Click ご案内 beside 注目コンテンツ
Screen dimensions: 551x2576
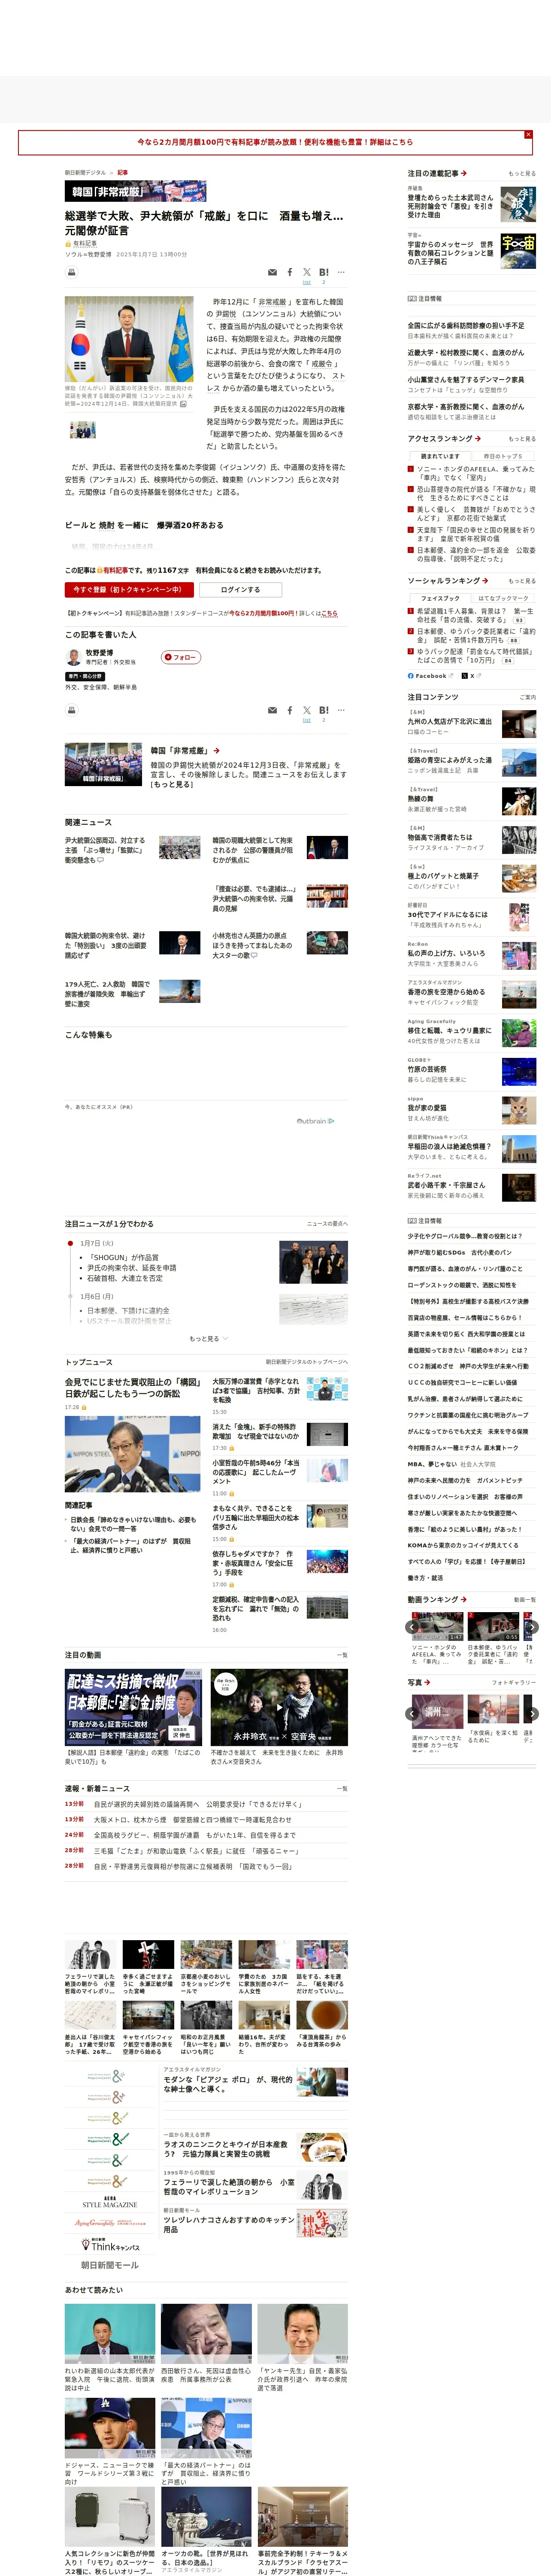(527, 697)
